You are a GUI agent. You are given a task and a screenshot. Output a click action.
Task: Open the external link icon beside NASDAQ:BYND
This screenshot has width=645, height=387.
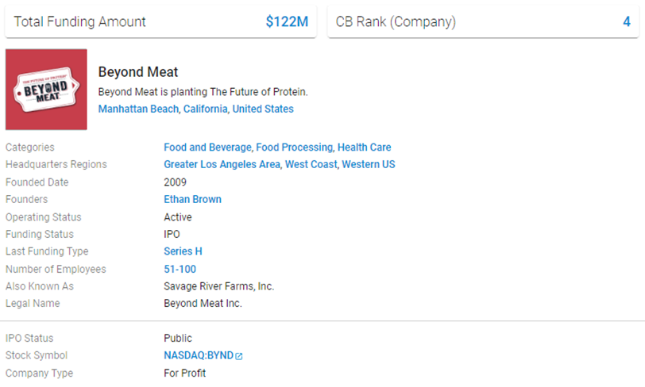pyautogui.click(x=239, y=356)
